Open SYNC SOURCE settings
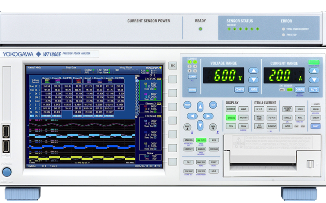 pyautogui.click(x=214, y=148)
